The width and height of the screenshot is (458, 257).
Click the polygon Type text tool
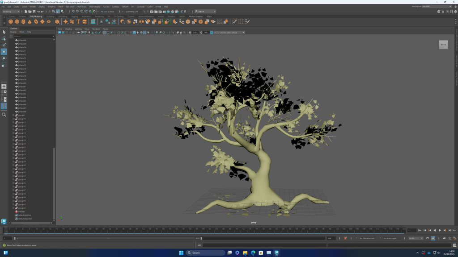(78, 21)
